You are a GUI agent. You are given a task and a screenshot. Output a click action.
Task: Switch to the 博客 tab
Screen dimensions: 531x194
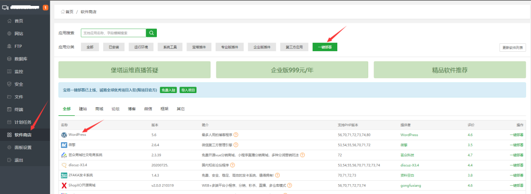pyautogui.click(x=132, y=109)
